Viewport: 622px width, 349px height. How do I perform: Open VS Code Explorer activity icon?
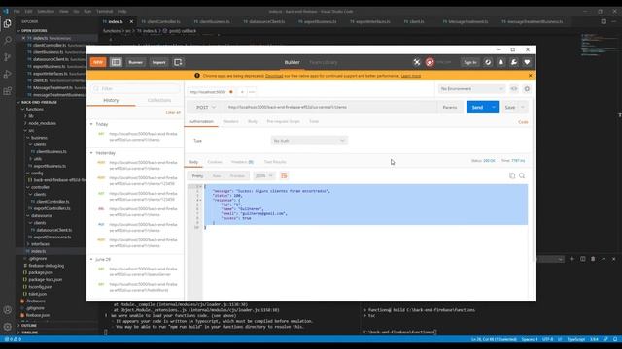8,23
